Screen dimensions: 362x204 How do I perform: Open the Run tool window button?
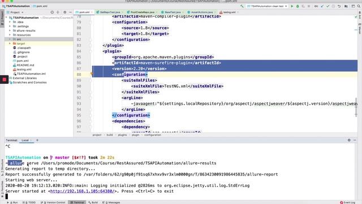[12, 202]
